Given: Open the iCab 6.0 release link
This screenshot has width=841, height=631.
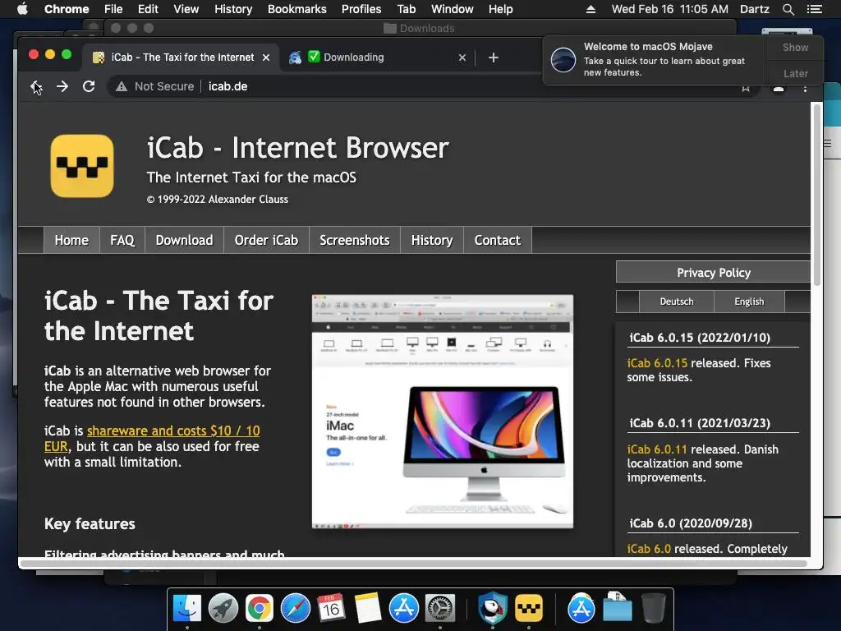Looking at the screenshot, I should (649, 549).
